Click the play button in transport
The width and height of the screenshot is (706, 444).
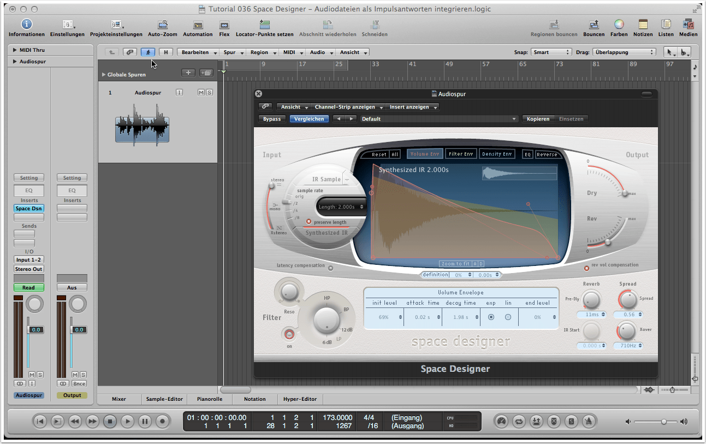pos(127,421)
